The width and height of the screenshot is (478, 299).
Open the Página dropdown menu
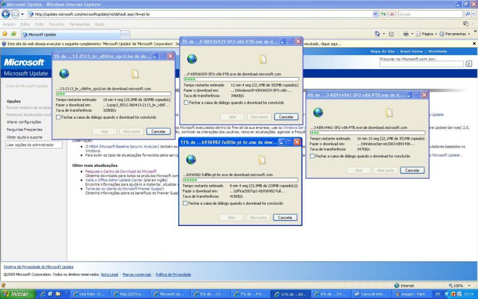pyautogui.click(x=427, y=34)
